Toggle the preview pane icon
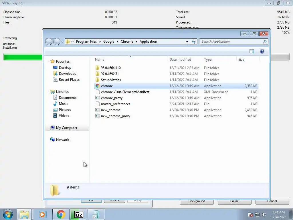293x220 pixels. pyautogui.click(x=252, y=51)
